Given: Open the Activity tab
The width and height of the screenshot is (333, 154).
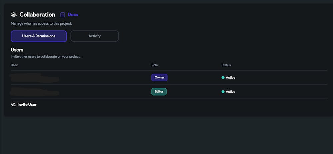Looking at the screenshot, I should (95, 36).
